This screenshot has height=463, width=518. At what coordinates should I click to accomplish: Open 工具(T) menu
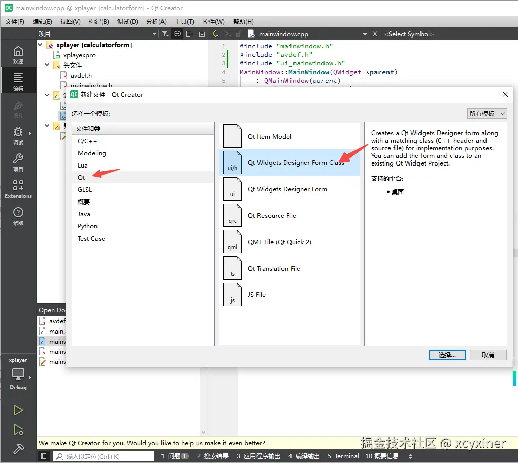184,22
